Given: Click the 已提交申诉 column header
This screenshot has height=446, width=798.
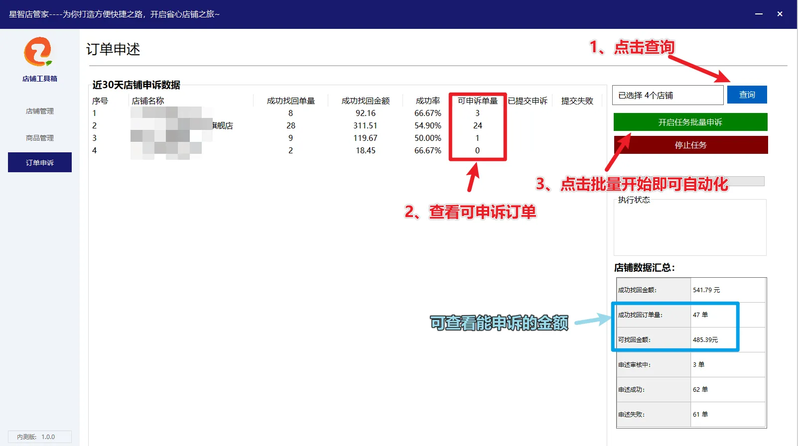Looking at the screenshot, I should [528, 101].
